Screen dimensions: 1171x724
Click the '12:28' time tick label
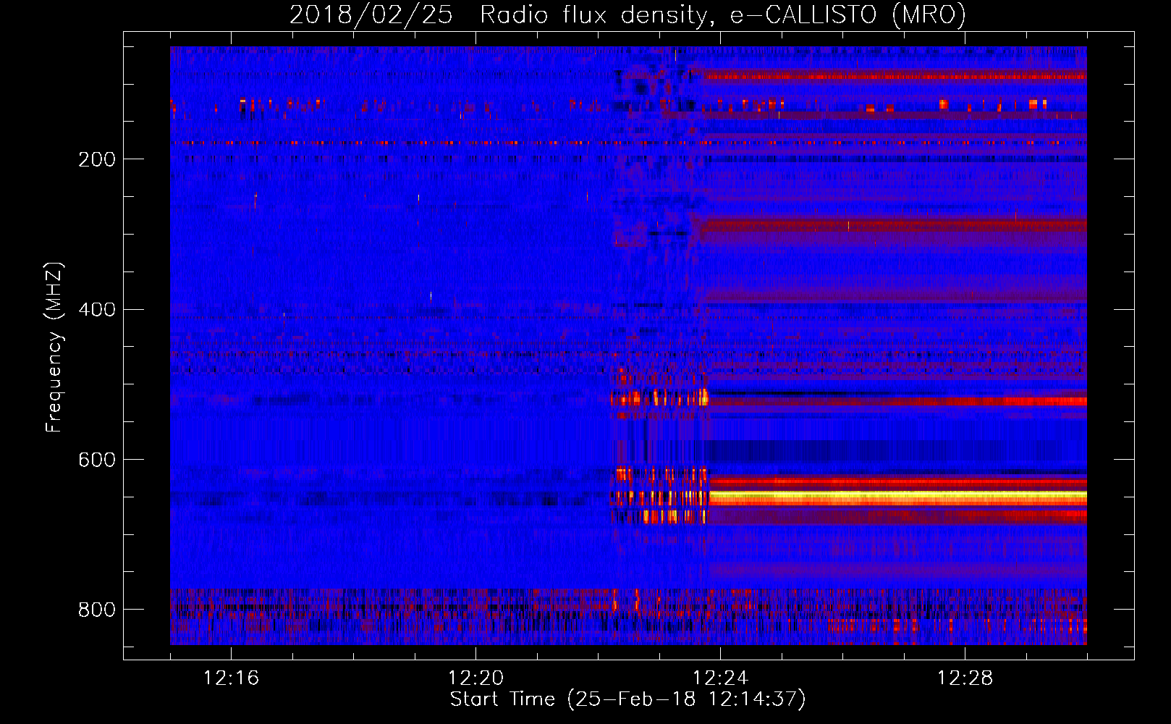coord(965,678)
